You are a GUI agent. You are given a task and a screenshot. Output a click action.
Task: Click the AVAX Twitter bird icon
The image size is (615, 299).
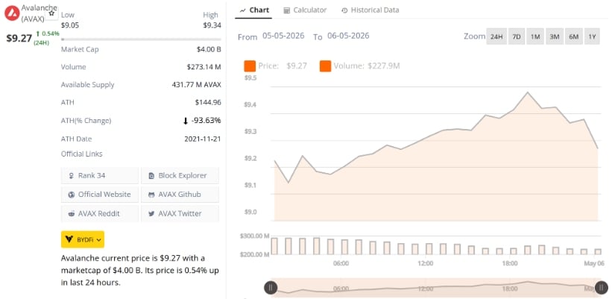[x=151, y=214]
